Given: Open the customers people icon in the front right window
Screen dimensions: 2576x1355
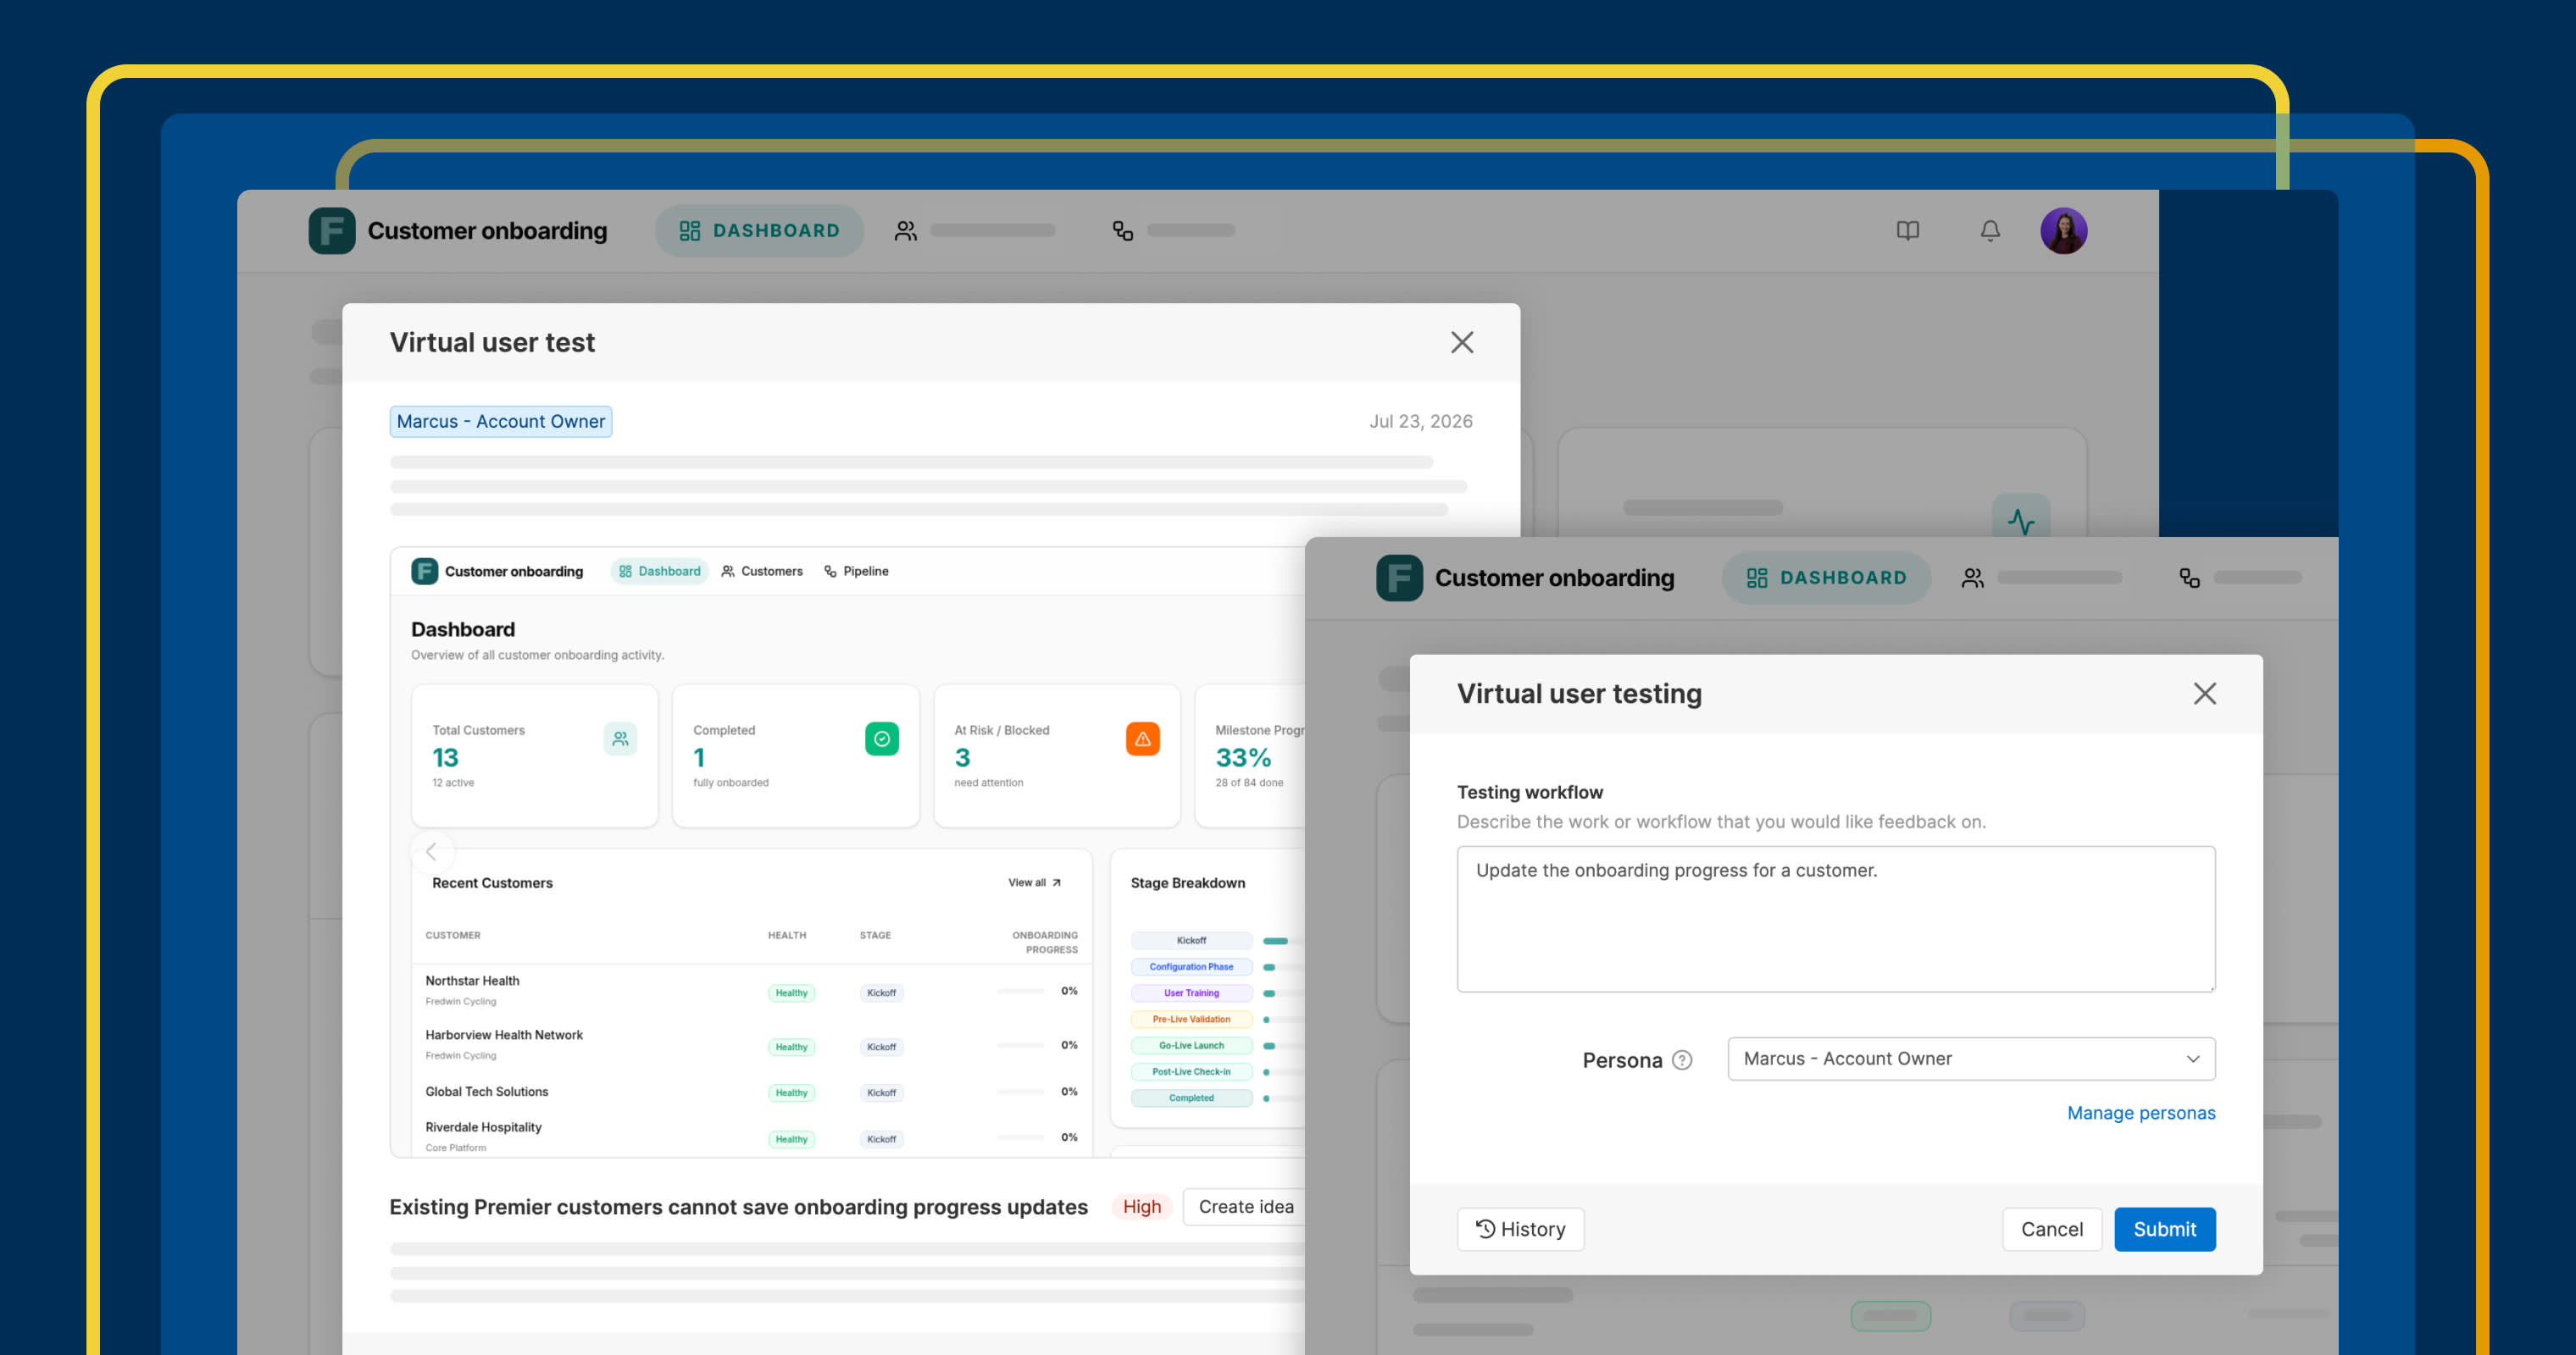Looking at the screenshot, I should pos(1973,578).
